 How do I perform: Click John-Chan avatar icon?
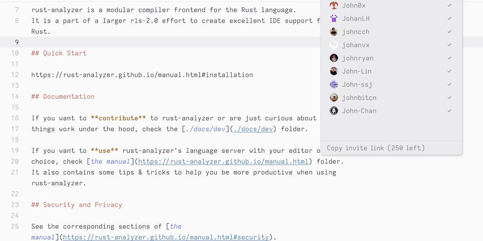(333, 111)
